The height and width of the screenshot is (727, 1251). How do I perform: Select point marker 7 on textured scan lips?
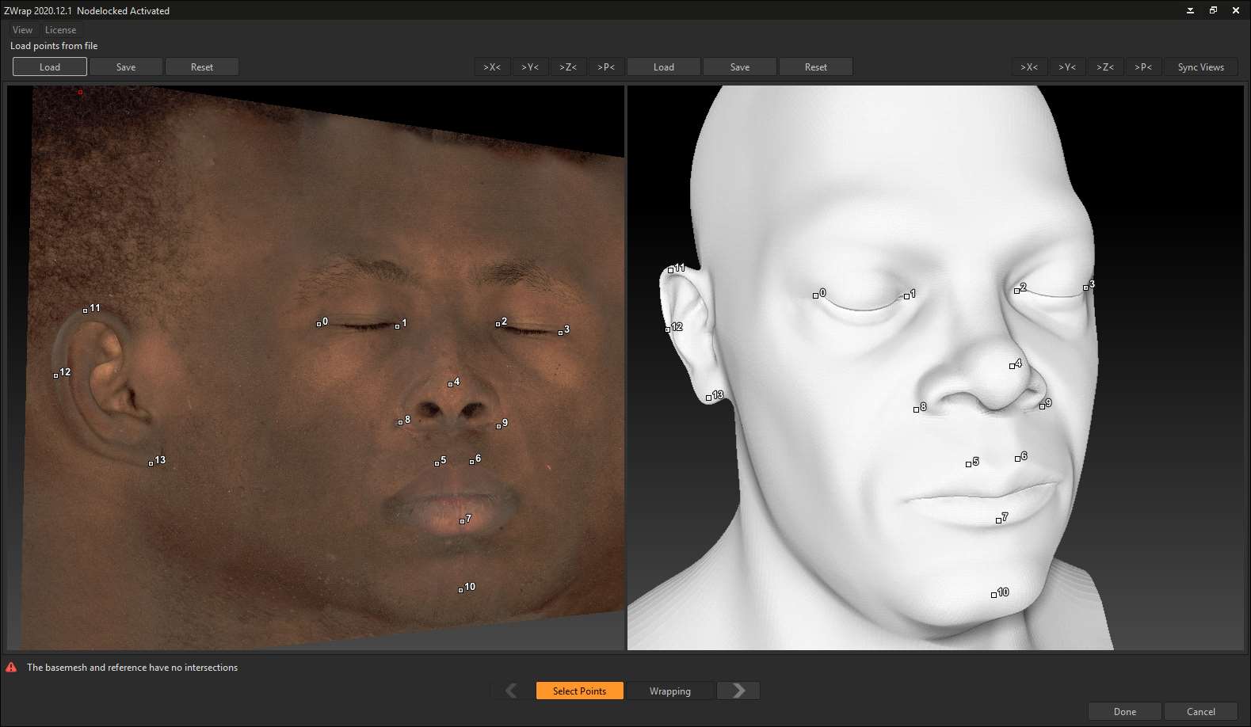click(462, 521)
